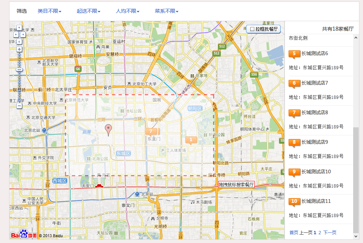363x243 pixels.
Task: Open the 菜系不限 cuisine filter dropdown
Action: pos(166,11)
